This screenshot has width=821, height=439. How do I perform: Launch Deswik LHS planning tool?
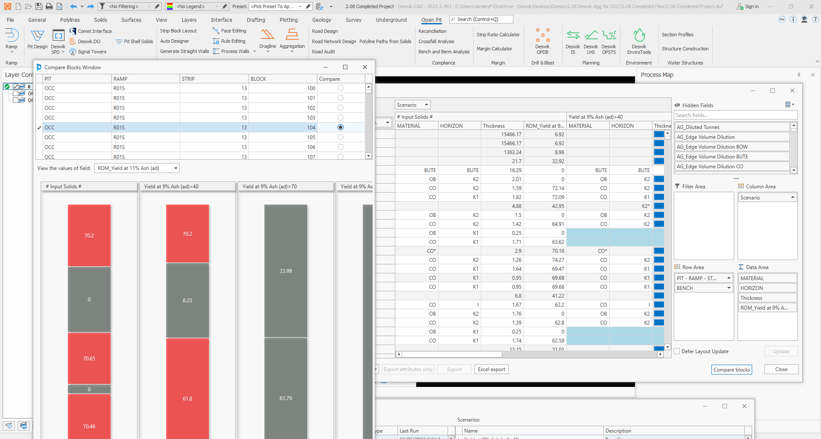click(x=591, y=42)
